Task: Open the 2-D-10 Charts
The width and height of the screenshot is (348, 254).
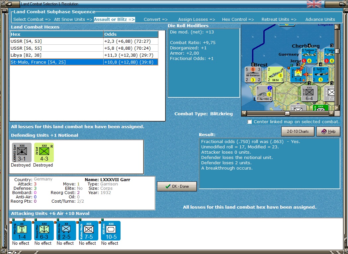Action: coord(297,131)
